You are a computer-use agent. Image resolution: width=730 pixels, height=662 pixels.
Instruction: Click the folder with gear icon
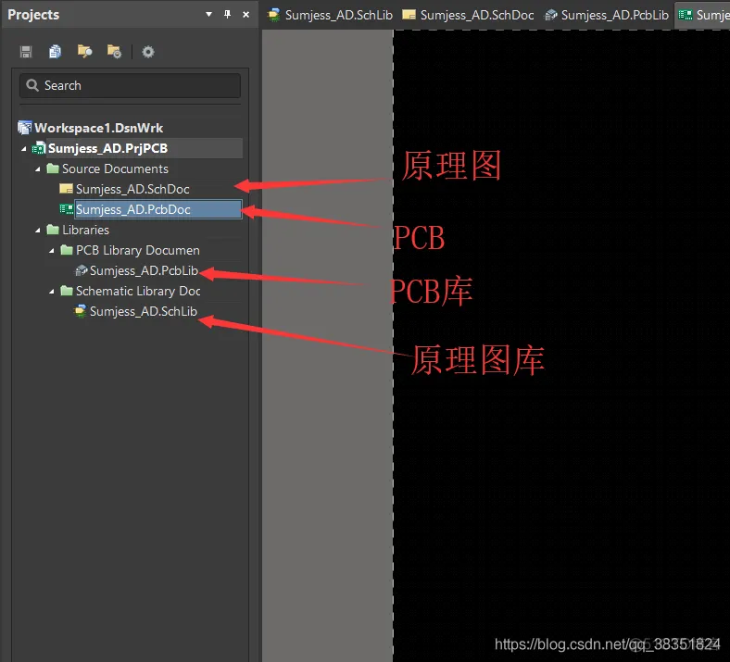coord(114,51)
